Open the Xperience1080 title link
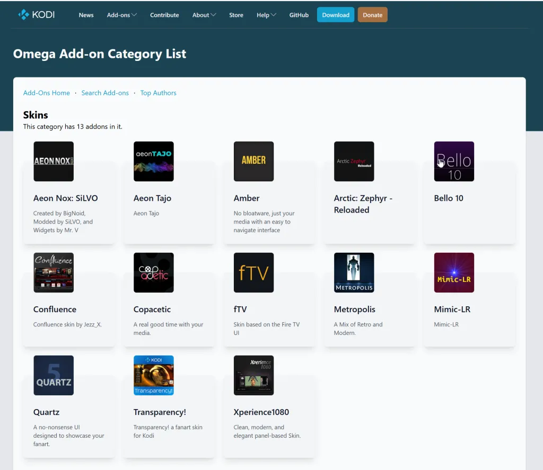543x470 pixels. click(x=261, y=412)
